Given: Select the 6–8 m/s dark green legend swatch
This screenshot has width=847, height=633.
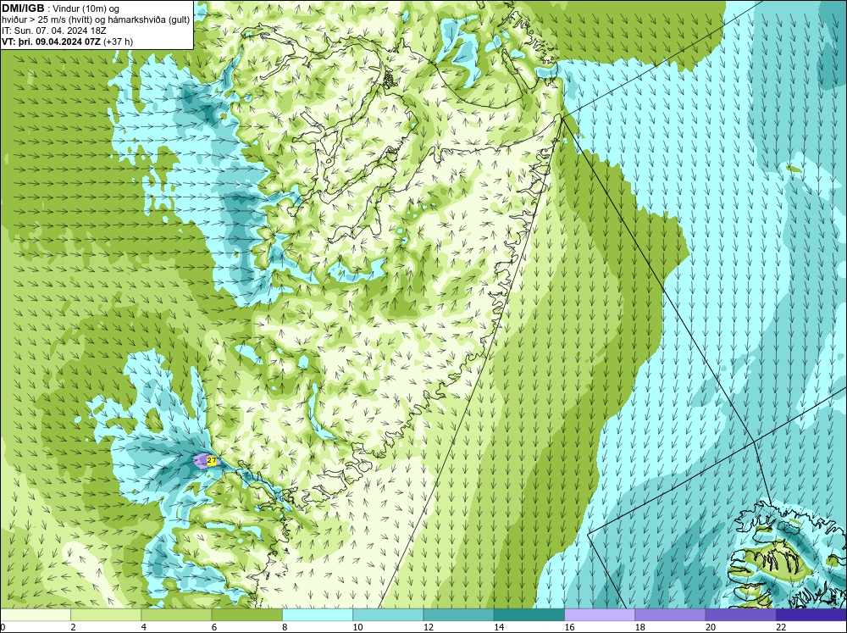Looking at the screenshot, I should (246, 614).
